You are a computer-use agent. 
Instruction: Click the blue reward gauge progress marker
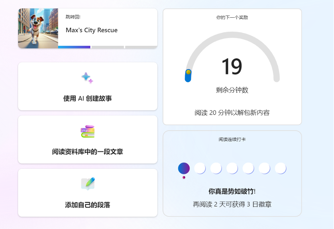coord(188,76)
